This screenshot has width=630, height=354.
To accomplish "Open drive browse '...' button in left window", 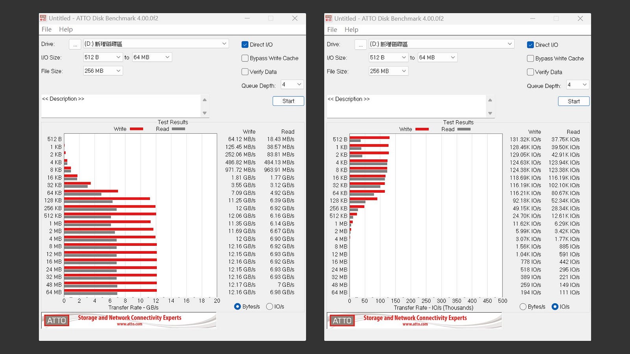I will click(75, 44).
